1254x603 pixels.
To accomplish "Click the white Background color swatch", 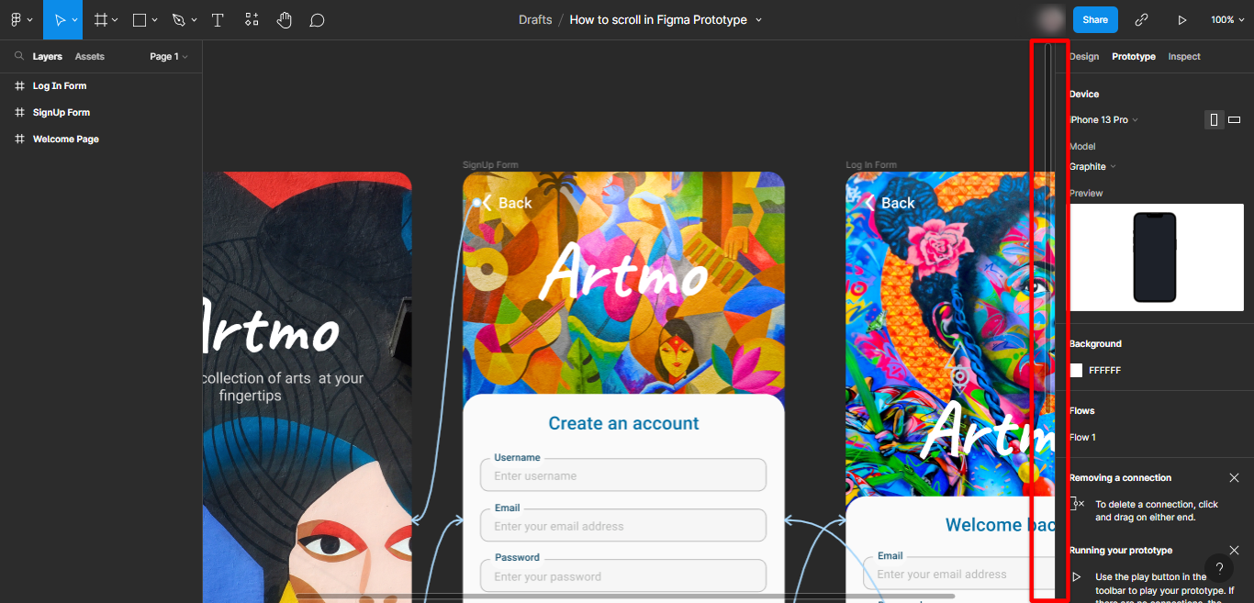I will tap(1075, 370).
